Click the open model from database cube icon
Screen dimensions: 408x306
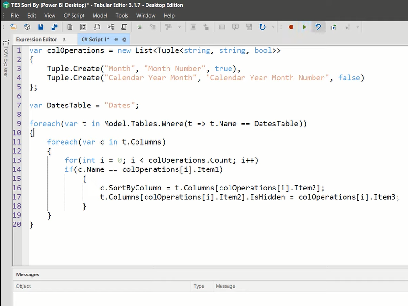tap(27, 27)
